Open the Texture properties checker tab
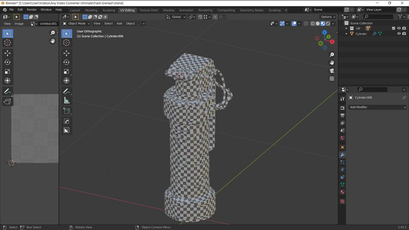Screen dimensions: 409x230 (x=342, y=201)
